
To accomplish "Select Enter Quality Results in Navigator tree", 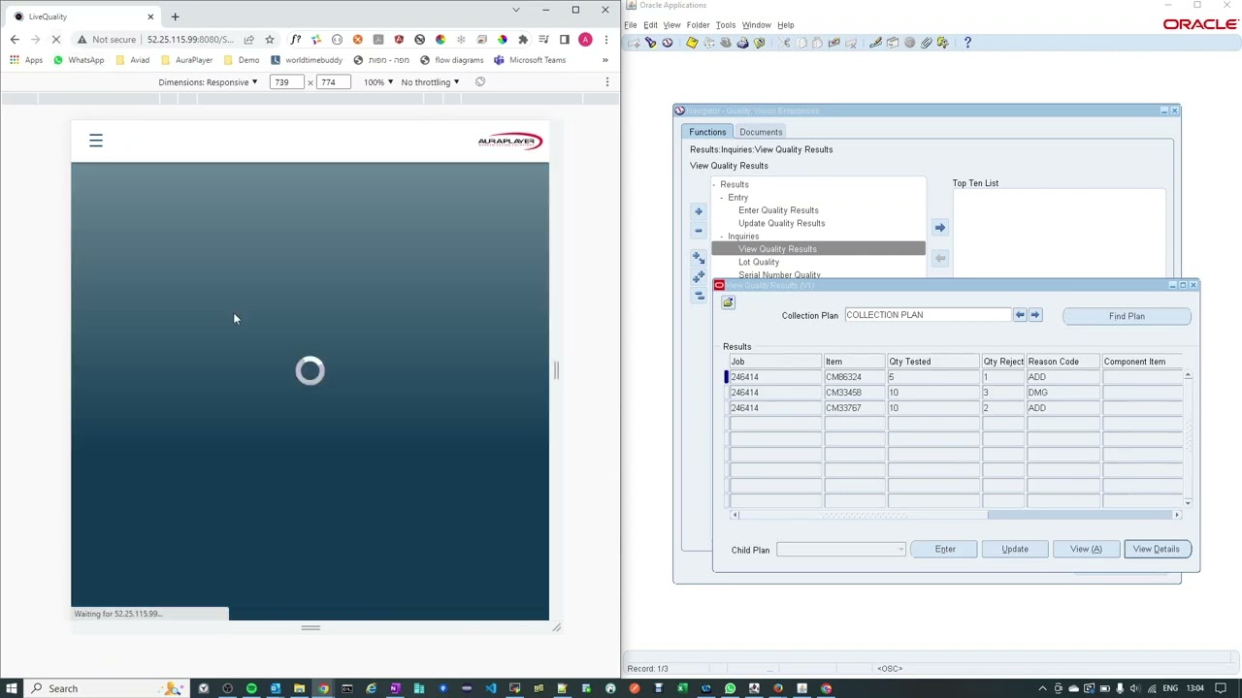I will [x=778, y=210].
